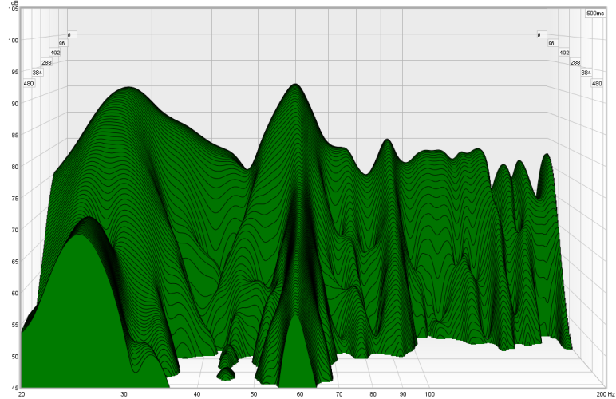Pick the left-side 288 ms time marker

(46, 62)
